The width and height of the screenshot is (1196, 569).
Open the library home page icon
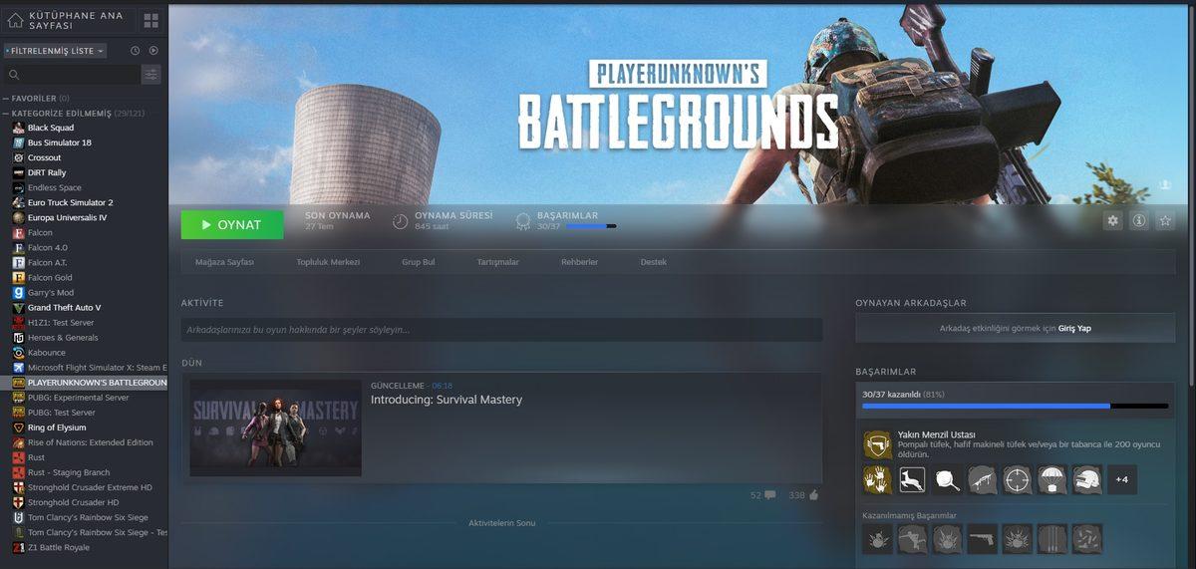coord(15,20)
